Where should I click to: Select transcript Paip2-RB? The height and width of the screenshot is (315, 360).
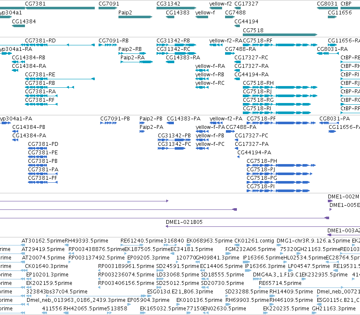tap(130, 49)
